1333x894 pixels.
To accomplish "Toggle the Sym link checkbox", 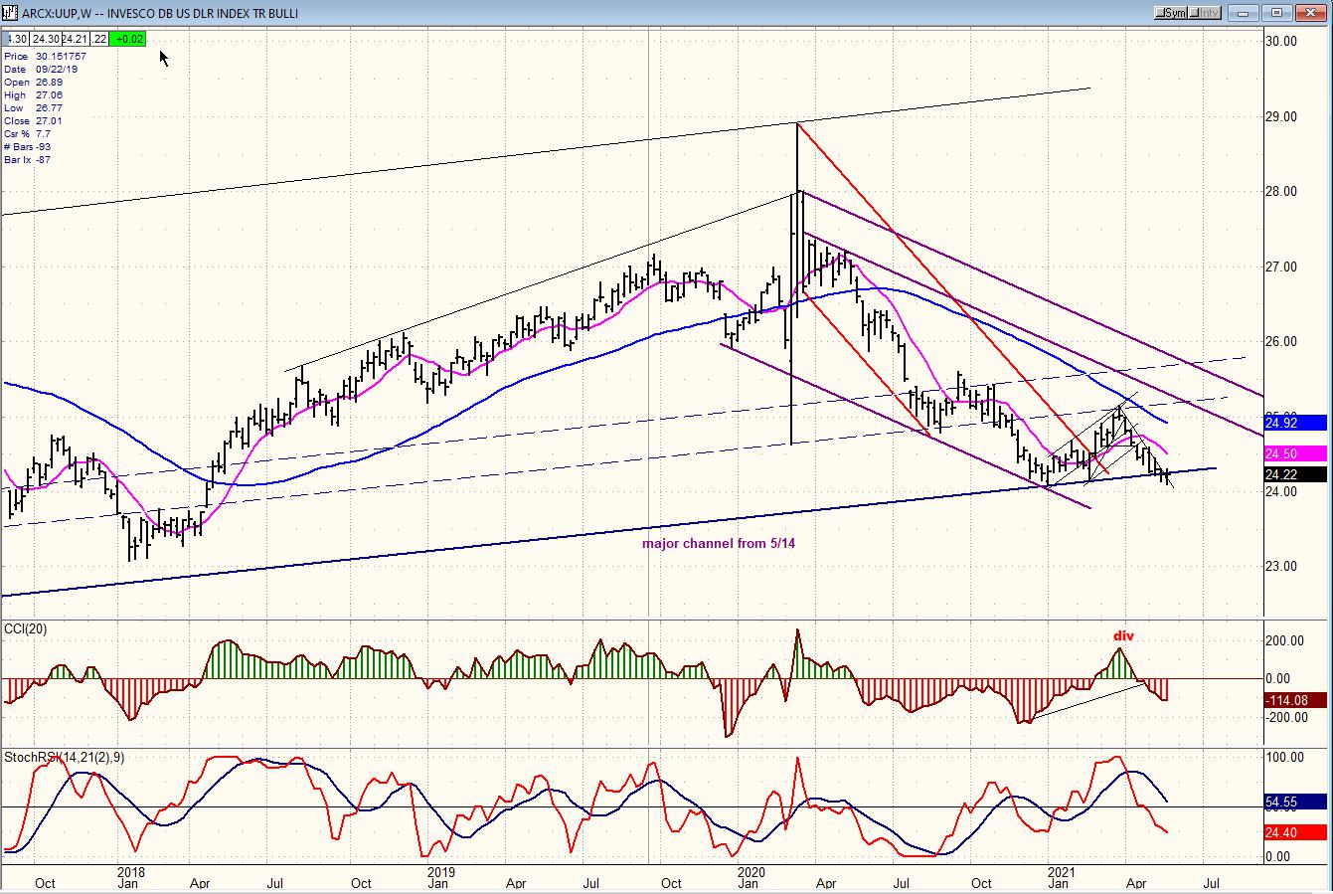I will coord(1161,13).
